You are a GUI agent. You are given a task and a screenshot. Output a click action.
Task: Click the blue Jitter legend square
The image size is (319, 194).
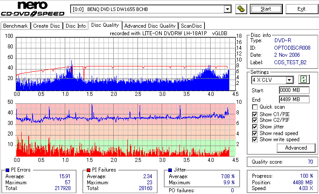coord(170,170)
